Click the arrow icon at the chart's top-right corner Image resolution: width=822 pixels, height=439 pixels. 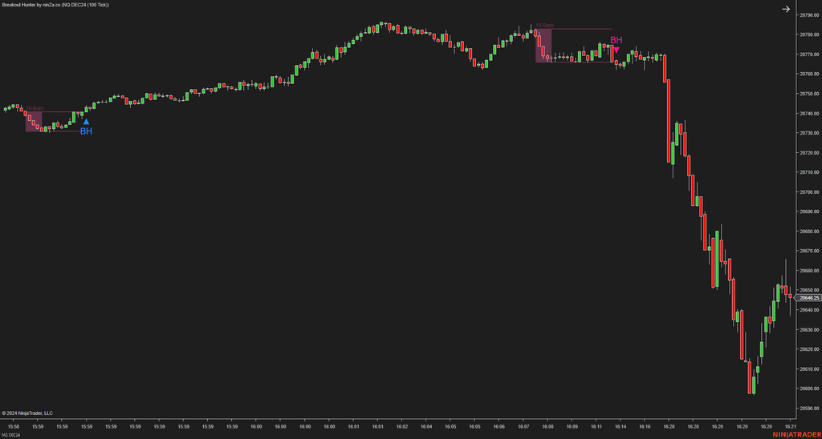click(785, 9)
